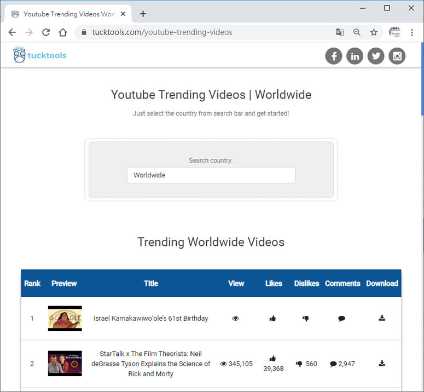Click the Rank column header
424x392 pixels.
(x=32, y=283)
